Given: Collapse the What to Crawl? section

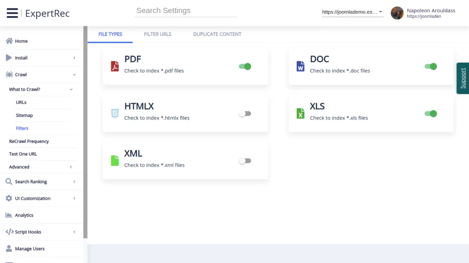Looking at the screenshot, I should click(x=71, y=89).
